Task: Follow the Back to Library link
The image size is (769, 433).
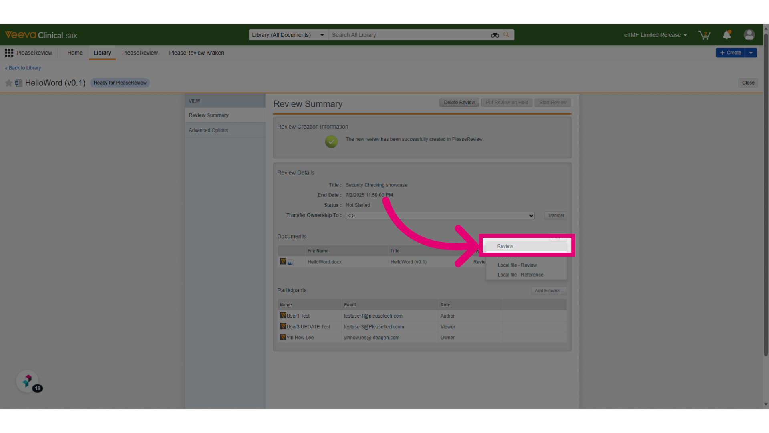Action: click(23, 68)
